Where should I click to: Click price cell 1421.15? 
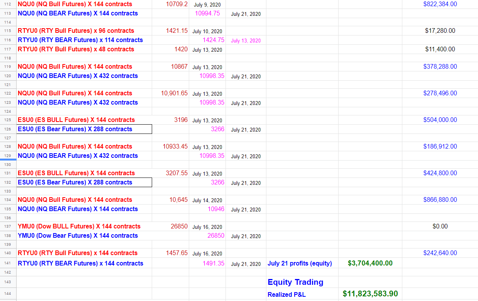[x=170, y=31]
